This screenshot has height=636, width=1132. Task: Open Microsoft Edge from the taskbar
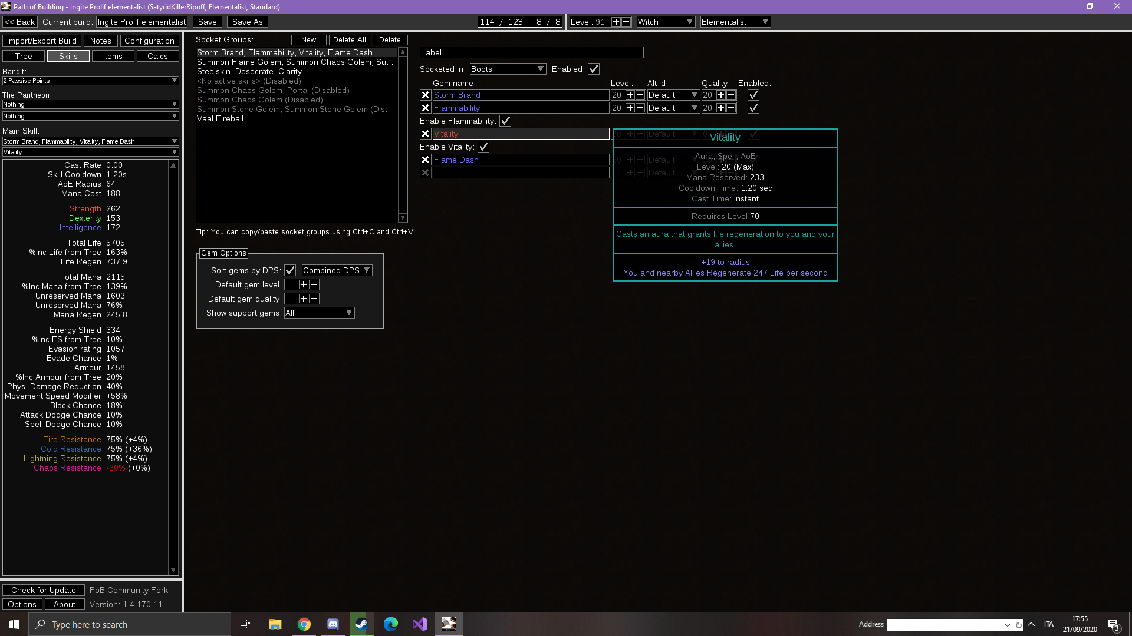coord(390,624)
